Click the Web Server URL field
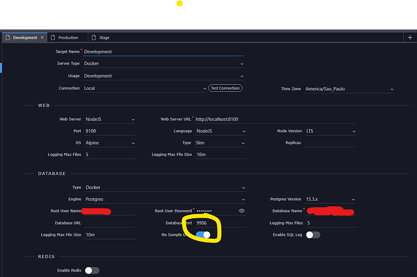Viewport: 417px width, 277px height. (275, 119)
